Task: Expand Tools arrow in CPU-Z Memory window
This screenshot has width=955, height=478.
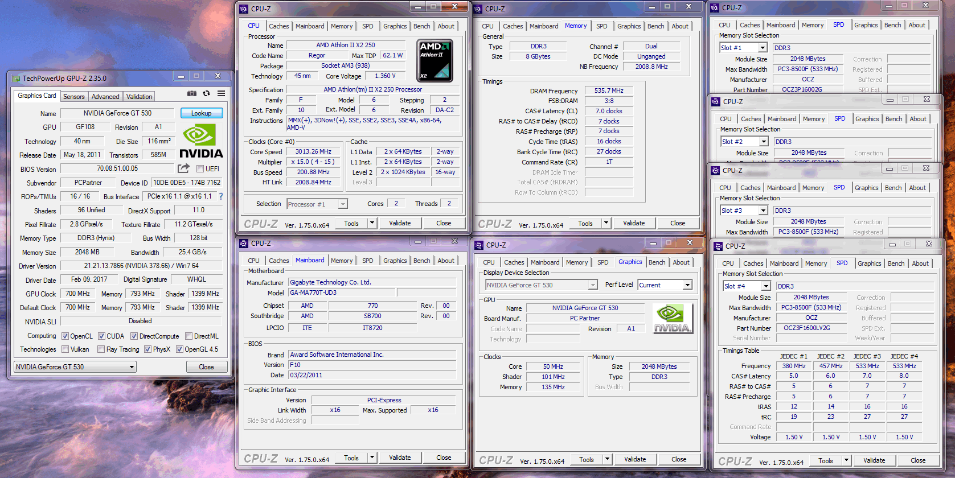Action: [606, 224]
